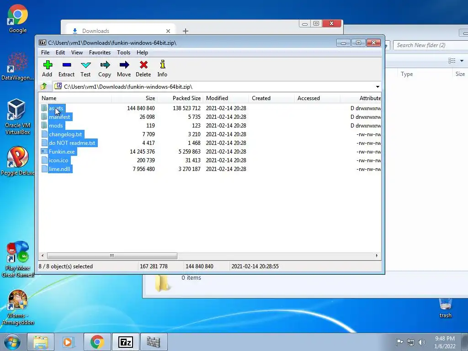Sort by the Created column header

pyautogui.click(x=271, y=98)
